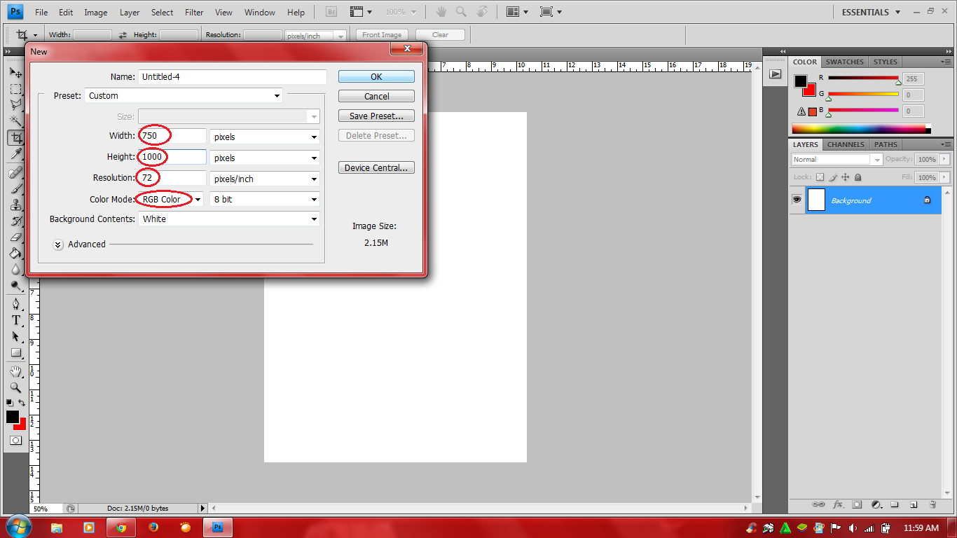Select the Rectangular Marquee tool
The image size is (957, 538).
click(x=15, y=89)
